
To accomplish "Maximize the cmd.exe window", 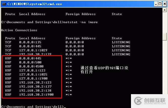I will [x=160, y=4].
